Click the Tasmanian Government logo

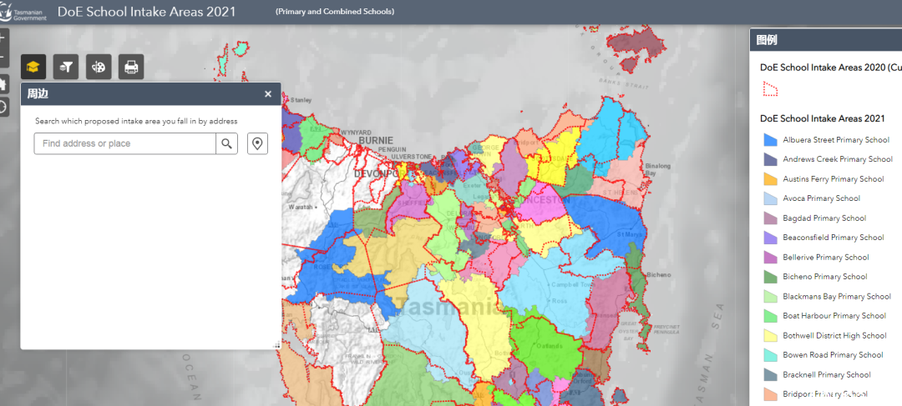click(x=23, y=12)
